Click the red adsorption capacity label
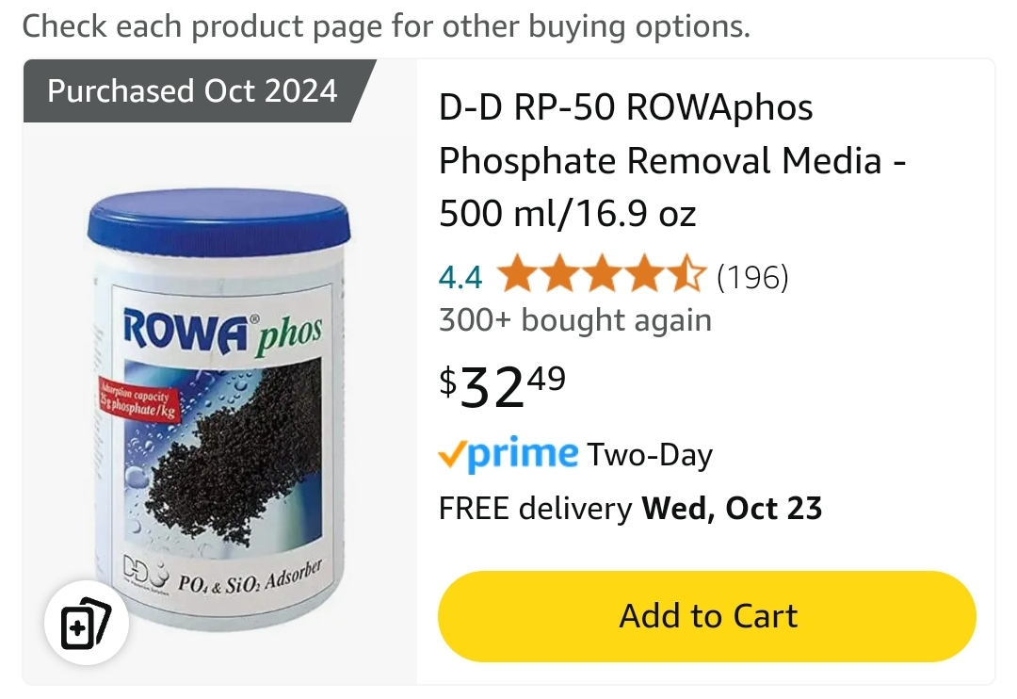This screenshot has width=1017, height=699. tap(138, 401)
